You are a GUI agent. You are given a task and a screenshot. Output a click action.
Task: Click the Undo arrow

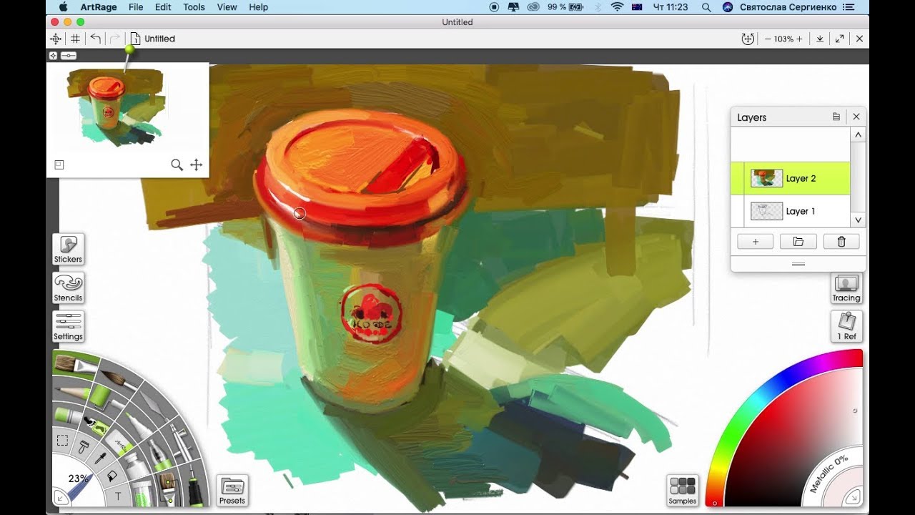coord(96,38)
